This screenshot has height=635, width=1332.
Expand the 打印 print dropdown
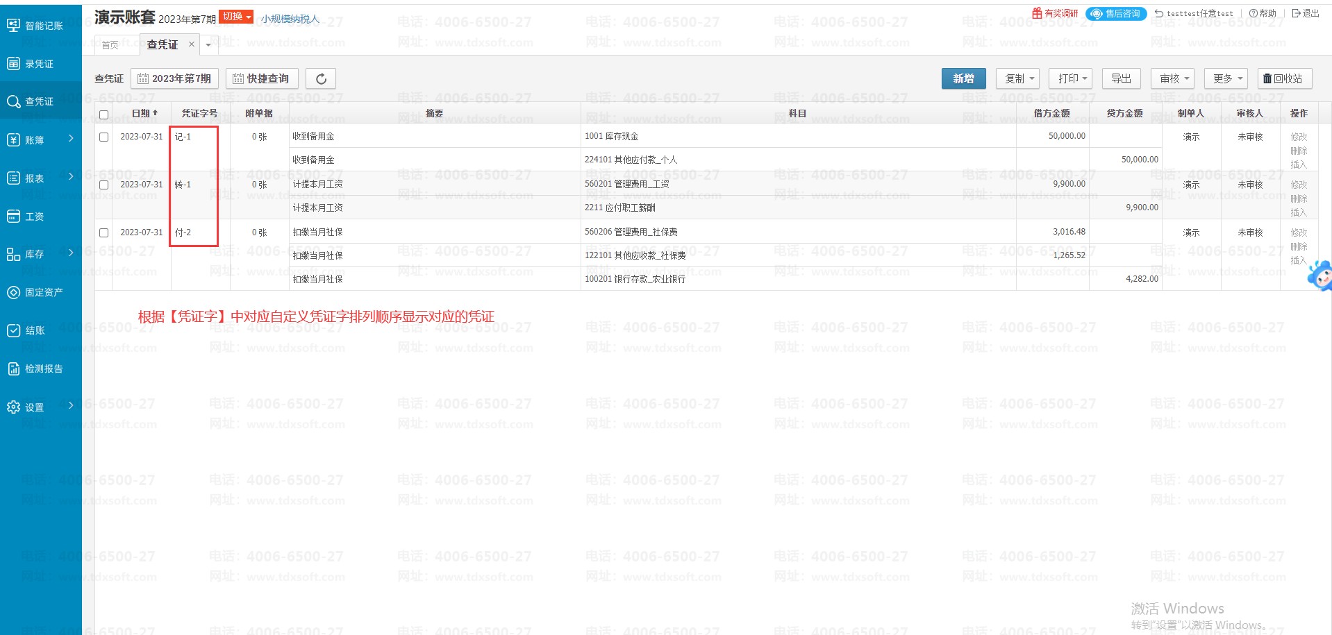point(1072,79)
